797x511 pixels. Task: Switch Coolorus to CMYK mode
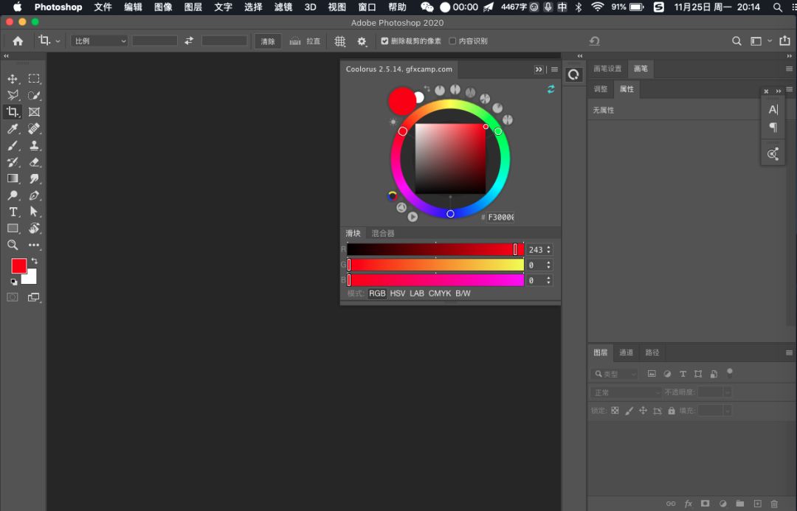(x=440, y=293)
